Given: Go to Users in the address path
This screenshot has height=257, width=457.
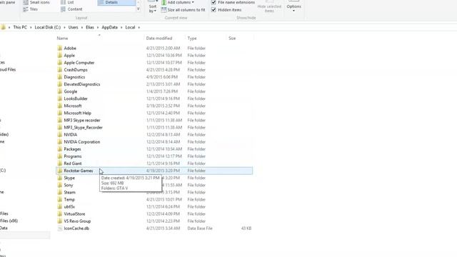Looking at the screenshot, I should tap(73, 27).
